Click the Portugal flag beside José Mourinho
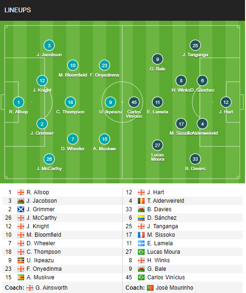 tap(150, 288)
